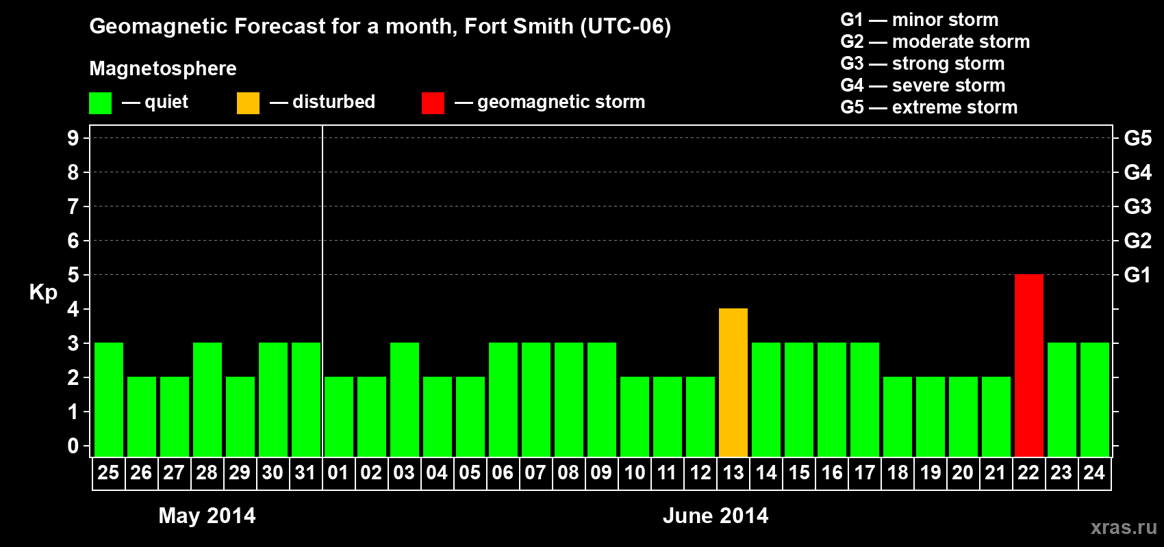Click the date label 05

[470, 472]
